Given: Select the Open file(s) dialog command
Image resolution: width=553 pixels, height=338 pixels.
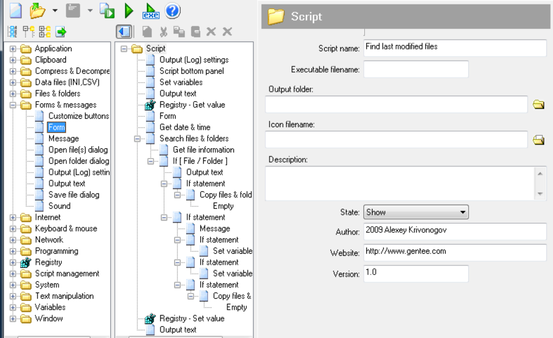Looking at the screenshot, I should point(78,150).
